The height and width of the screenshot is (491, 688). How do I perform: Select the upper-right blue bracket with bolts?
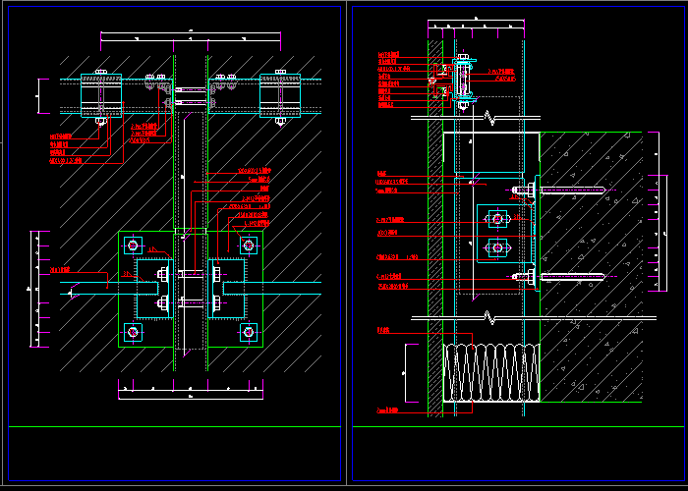280,94
